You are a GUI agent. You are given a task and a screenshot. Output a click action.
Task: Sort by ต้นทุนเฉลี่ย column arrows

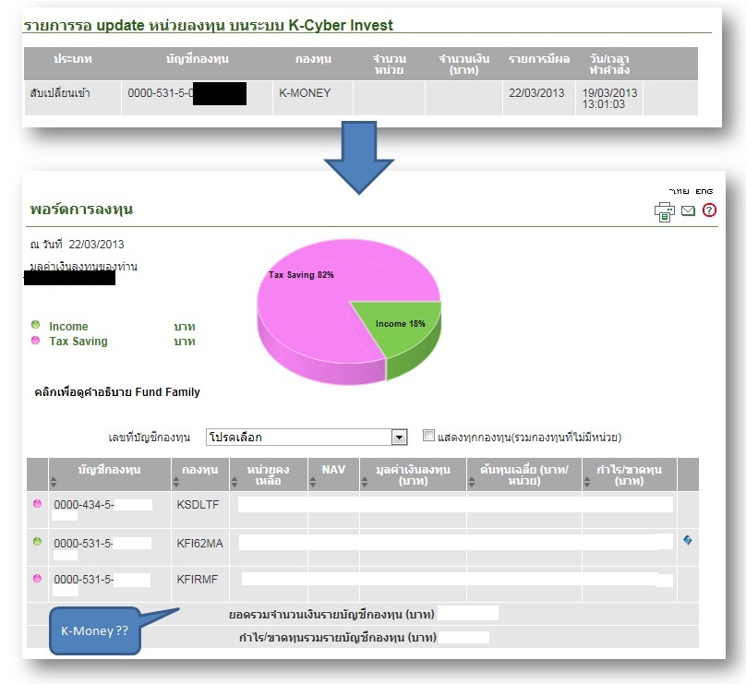472,482
